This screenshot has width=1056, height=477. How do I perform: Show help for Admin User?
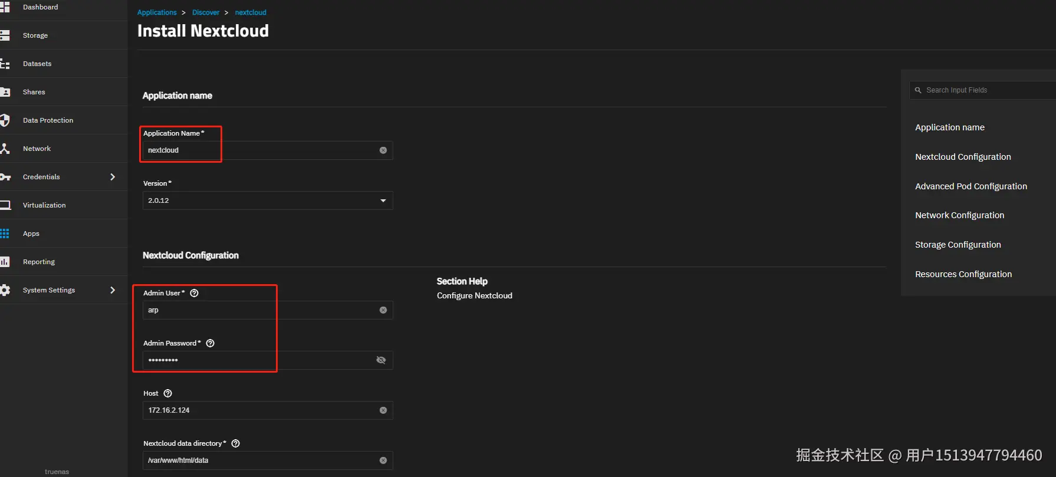(x=194, y=293)
